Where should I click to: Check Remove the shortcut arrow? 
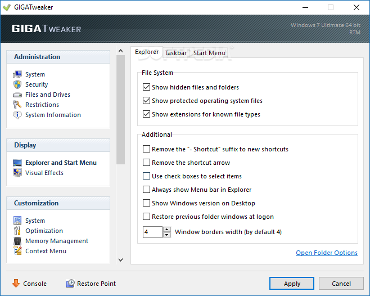coord(146,162)
